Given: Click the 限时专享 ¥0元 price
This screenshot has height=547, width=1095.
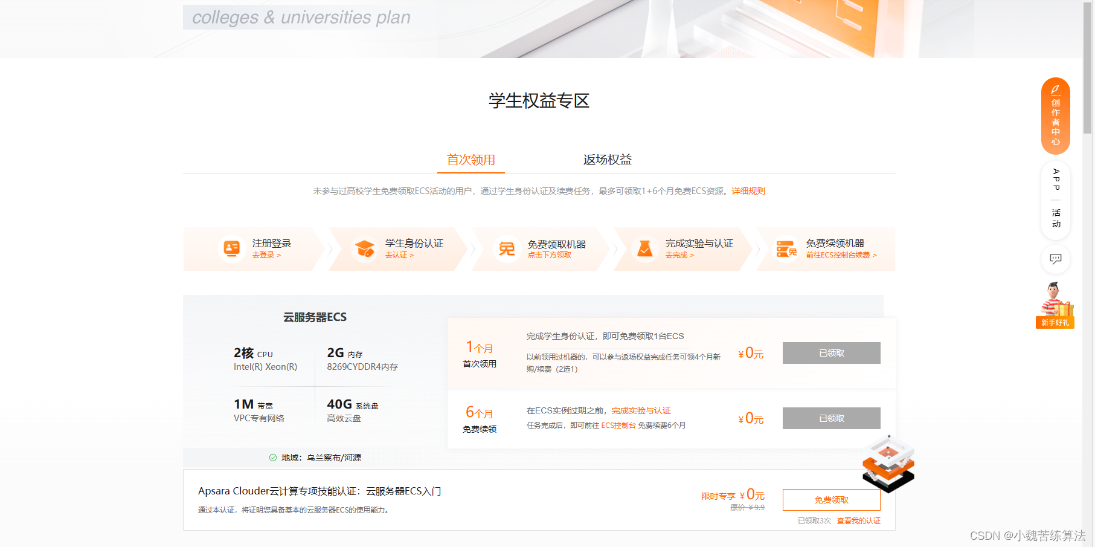Looking at the screenshot, I should tap(733, 495).
